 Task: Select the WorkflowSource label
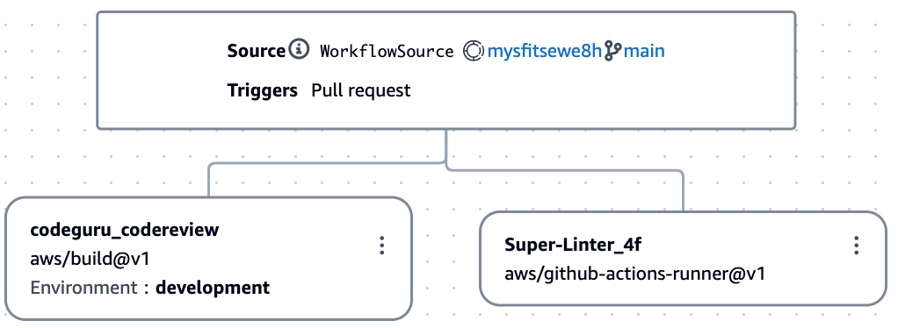pos(387,52)
